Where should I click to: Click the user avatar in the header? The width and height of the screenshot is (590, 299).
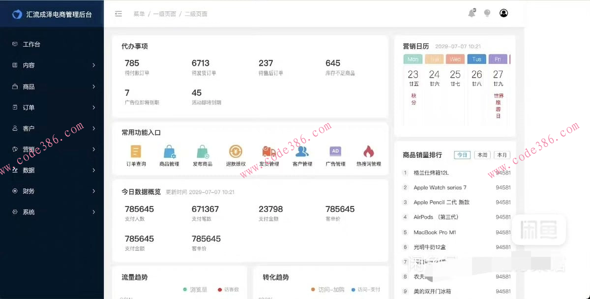coord(503,13)
